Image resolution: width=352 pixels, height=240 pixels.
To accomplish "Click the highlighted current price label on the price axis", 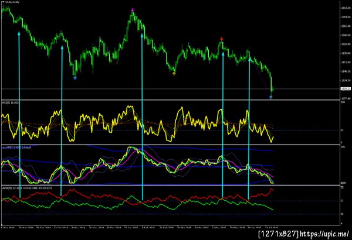I will point(346,89).
